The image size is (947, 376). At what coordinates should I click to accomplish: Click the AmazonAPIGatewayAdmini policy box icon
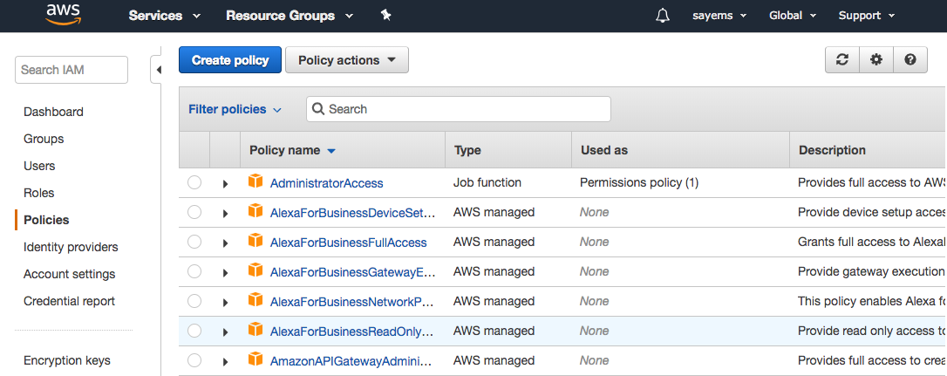(255, 359)
